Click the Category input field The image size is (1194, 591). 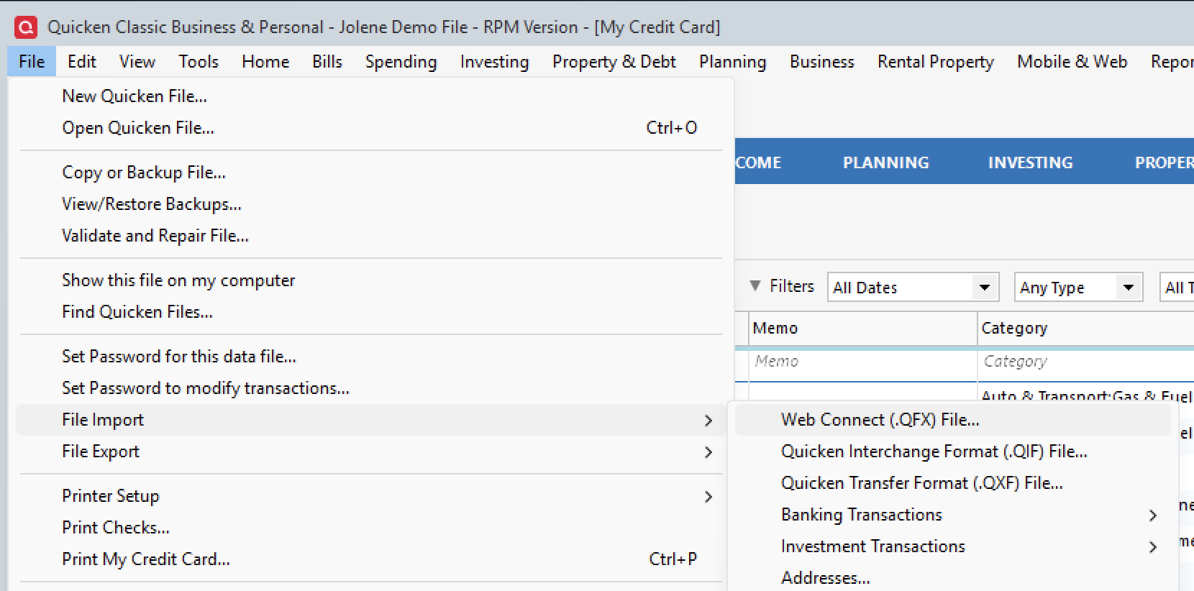(1086, 362)
